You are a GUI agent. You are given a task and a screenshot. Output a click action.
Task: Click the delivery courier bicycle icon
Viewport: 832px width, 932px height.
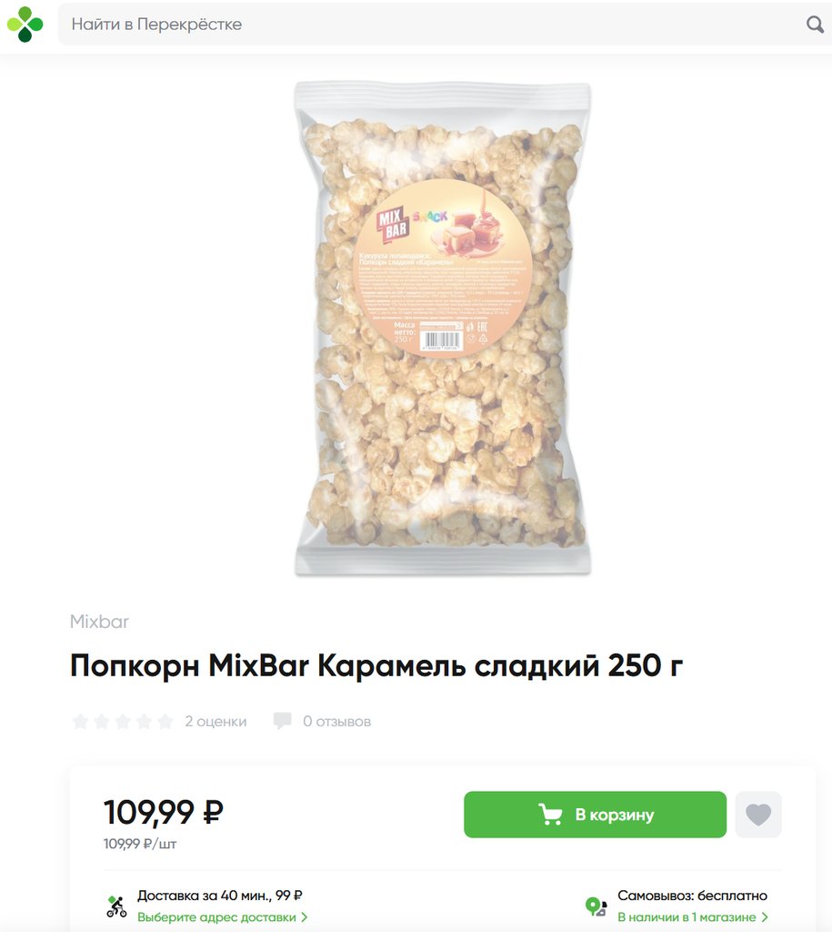pyautogui.click(x=116, y=907)
